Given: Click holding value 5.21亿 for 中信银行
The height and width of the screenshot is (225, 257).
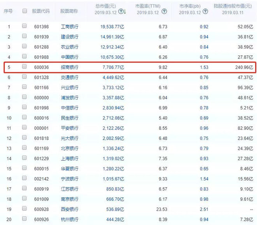Looking at the screenshot, I should pyautogui.click(x=247, y=108).
